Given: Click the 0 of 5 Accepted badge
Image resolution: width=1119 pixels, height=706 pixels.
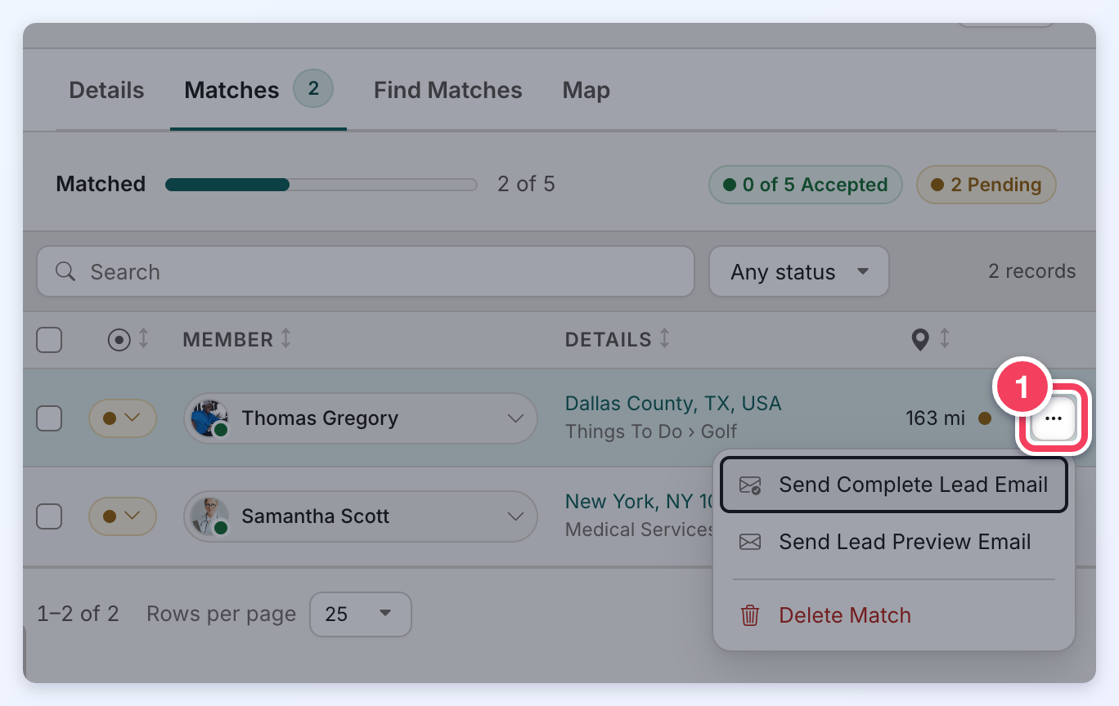Looking at the screenshot, I should click(806, 185).
